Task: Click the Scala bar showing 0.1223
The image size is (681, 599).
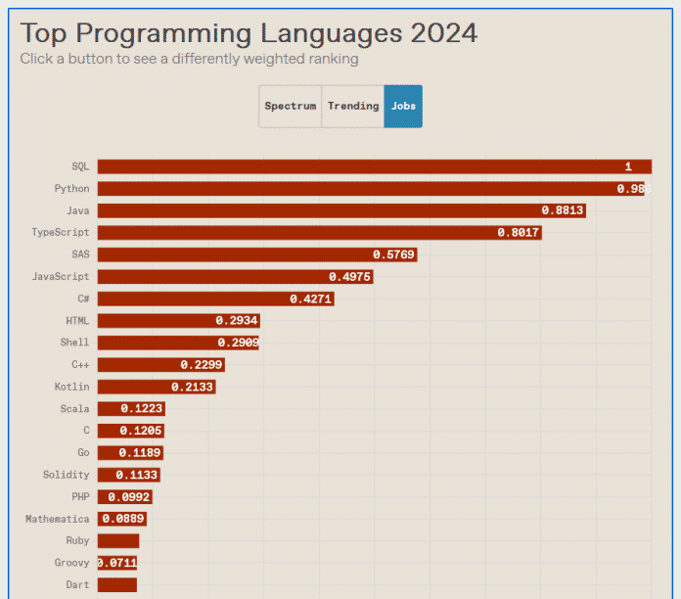Action: [131, 409]
